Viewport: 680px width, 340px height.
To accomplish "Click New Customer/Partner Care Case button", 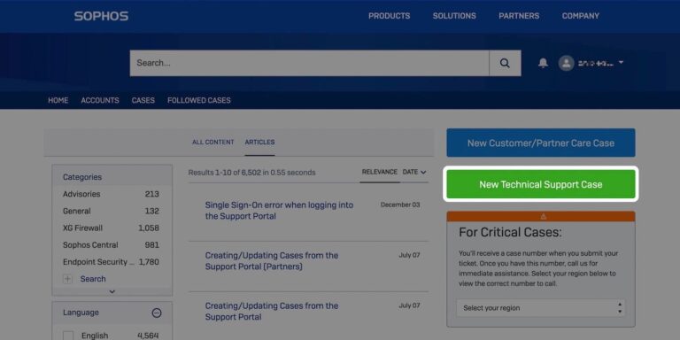I will pyautogui.click(x=541, y=143).
